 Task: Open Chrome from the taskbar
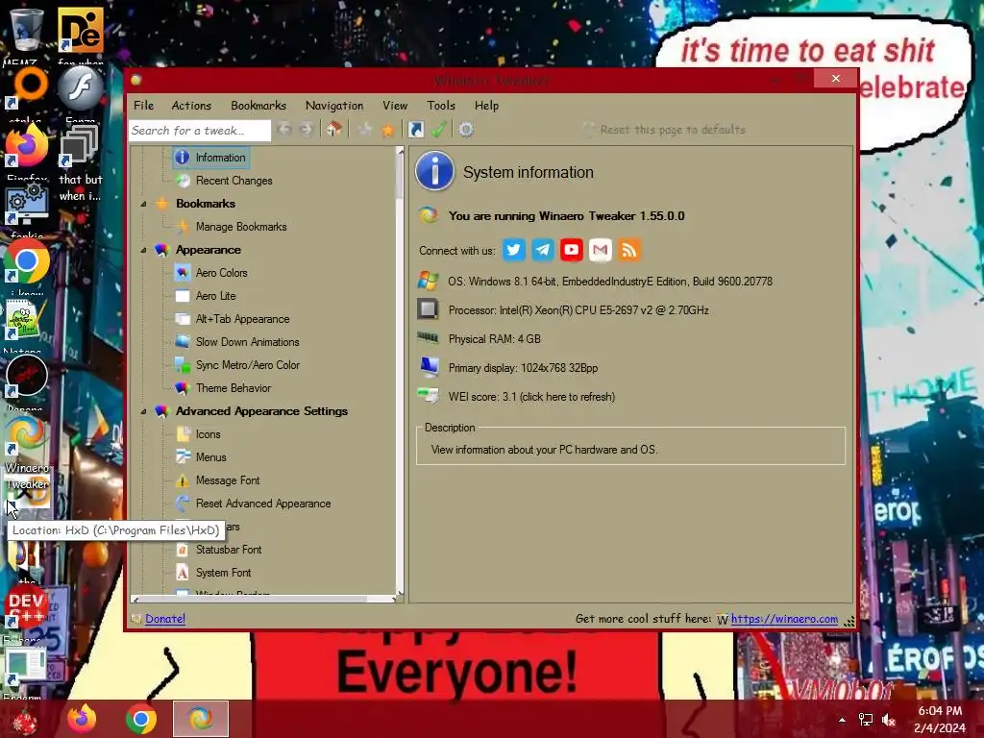tap(140, 719)
